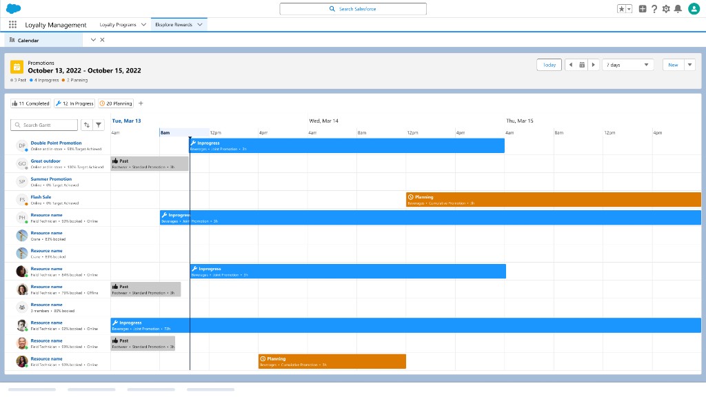The height and width of the screenshot is (397, 706).
Task: Select Great outdoor's Past gray bar
Action: (x=150, y=163)
